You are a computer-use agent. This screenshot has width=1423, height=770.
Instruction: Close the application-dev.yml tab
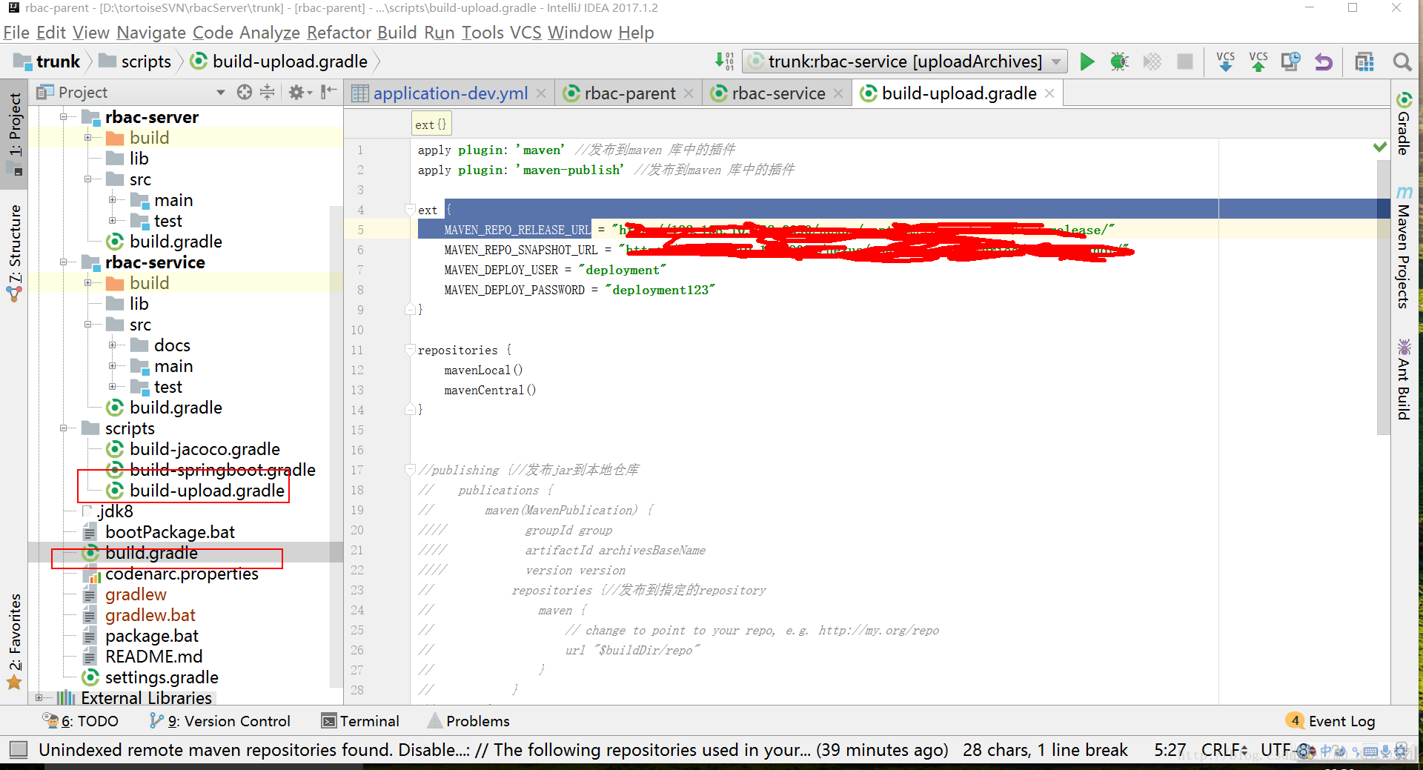(541, 93)
